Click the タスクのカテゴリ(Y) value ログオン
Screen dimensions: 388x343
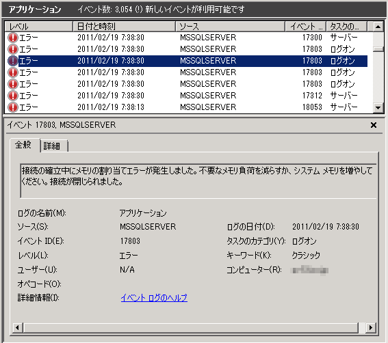tap(304, 241)
